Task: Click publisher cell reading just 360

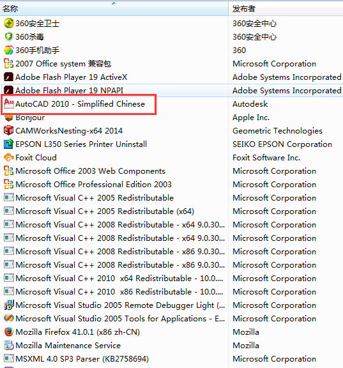Action: (239, 50)
